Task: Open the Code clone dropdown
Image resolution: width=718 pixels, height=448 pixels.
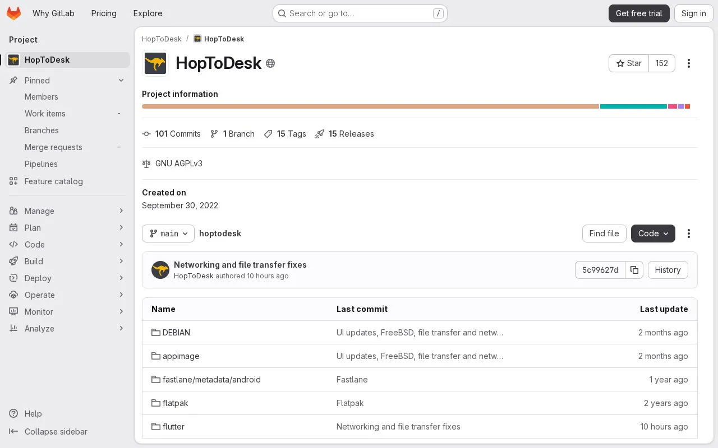Action: point(653,234)
